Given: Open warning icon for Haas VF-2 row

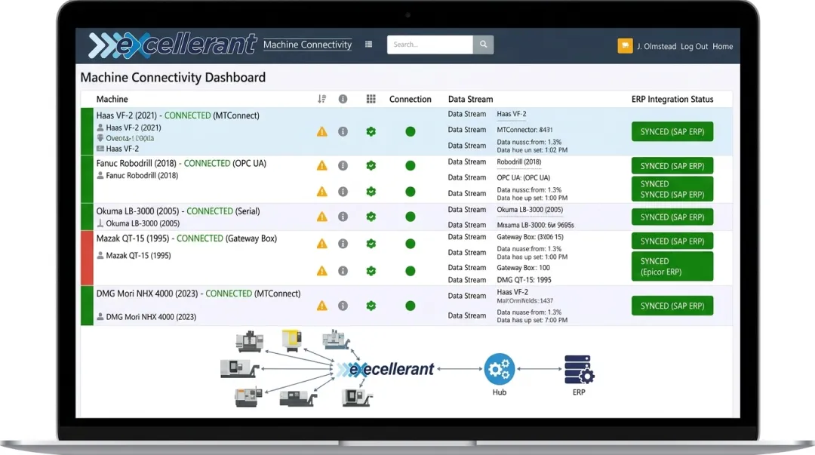Looking at the screenshot, I should click(x=322, y=131).
